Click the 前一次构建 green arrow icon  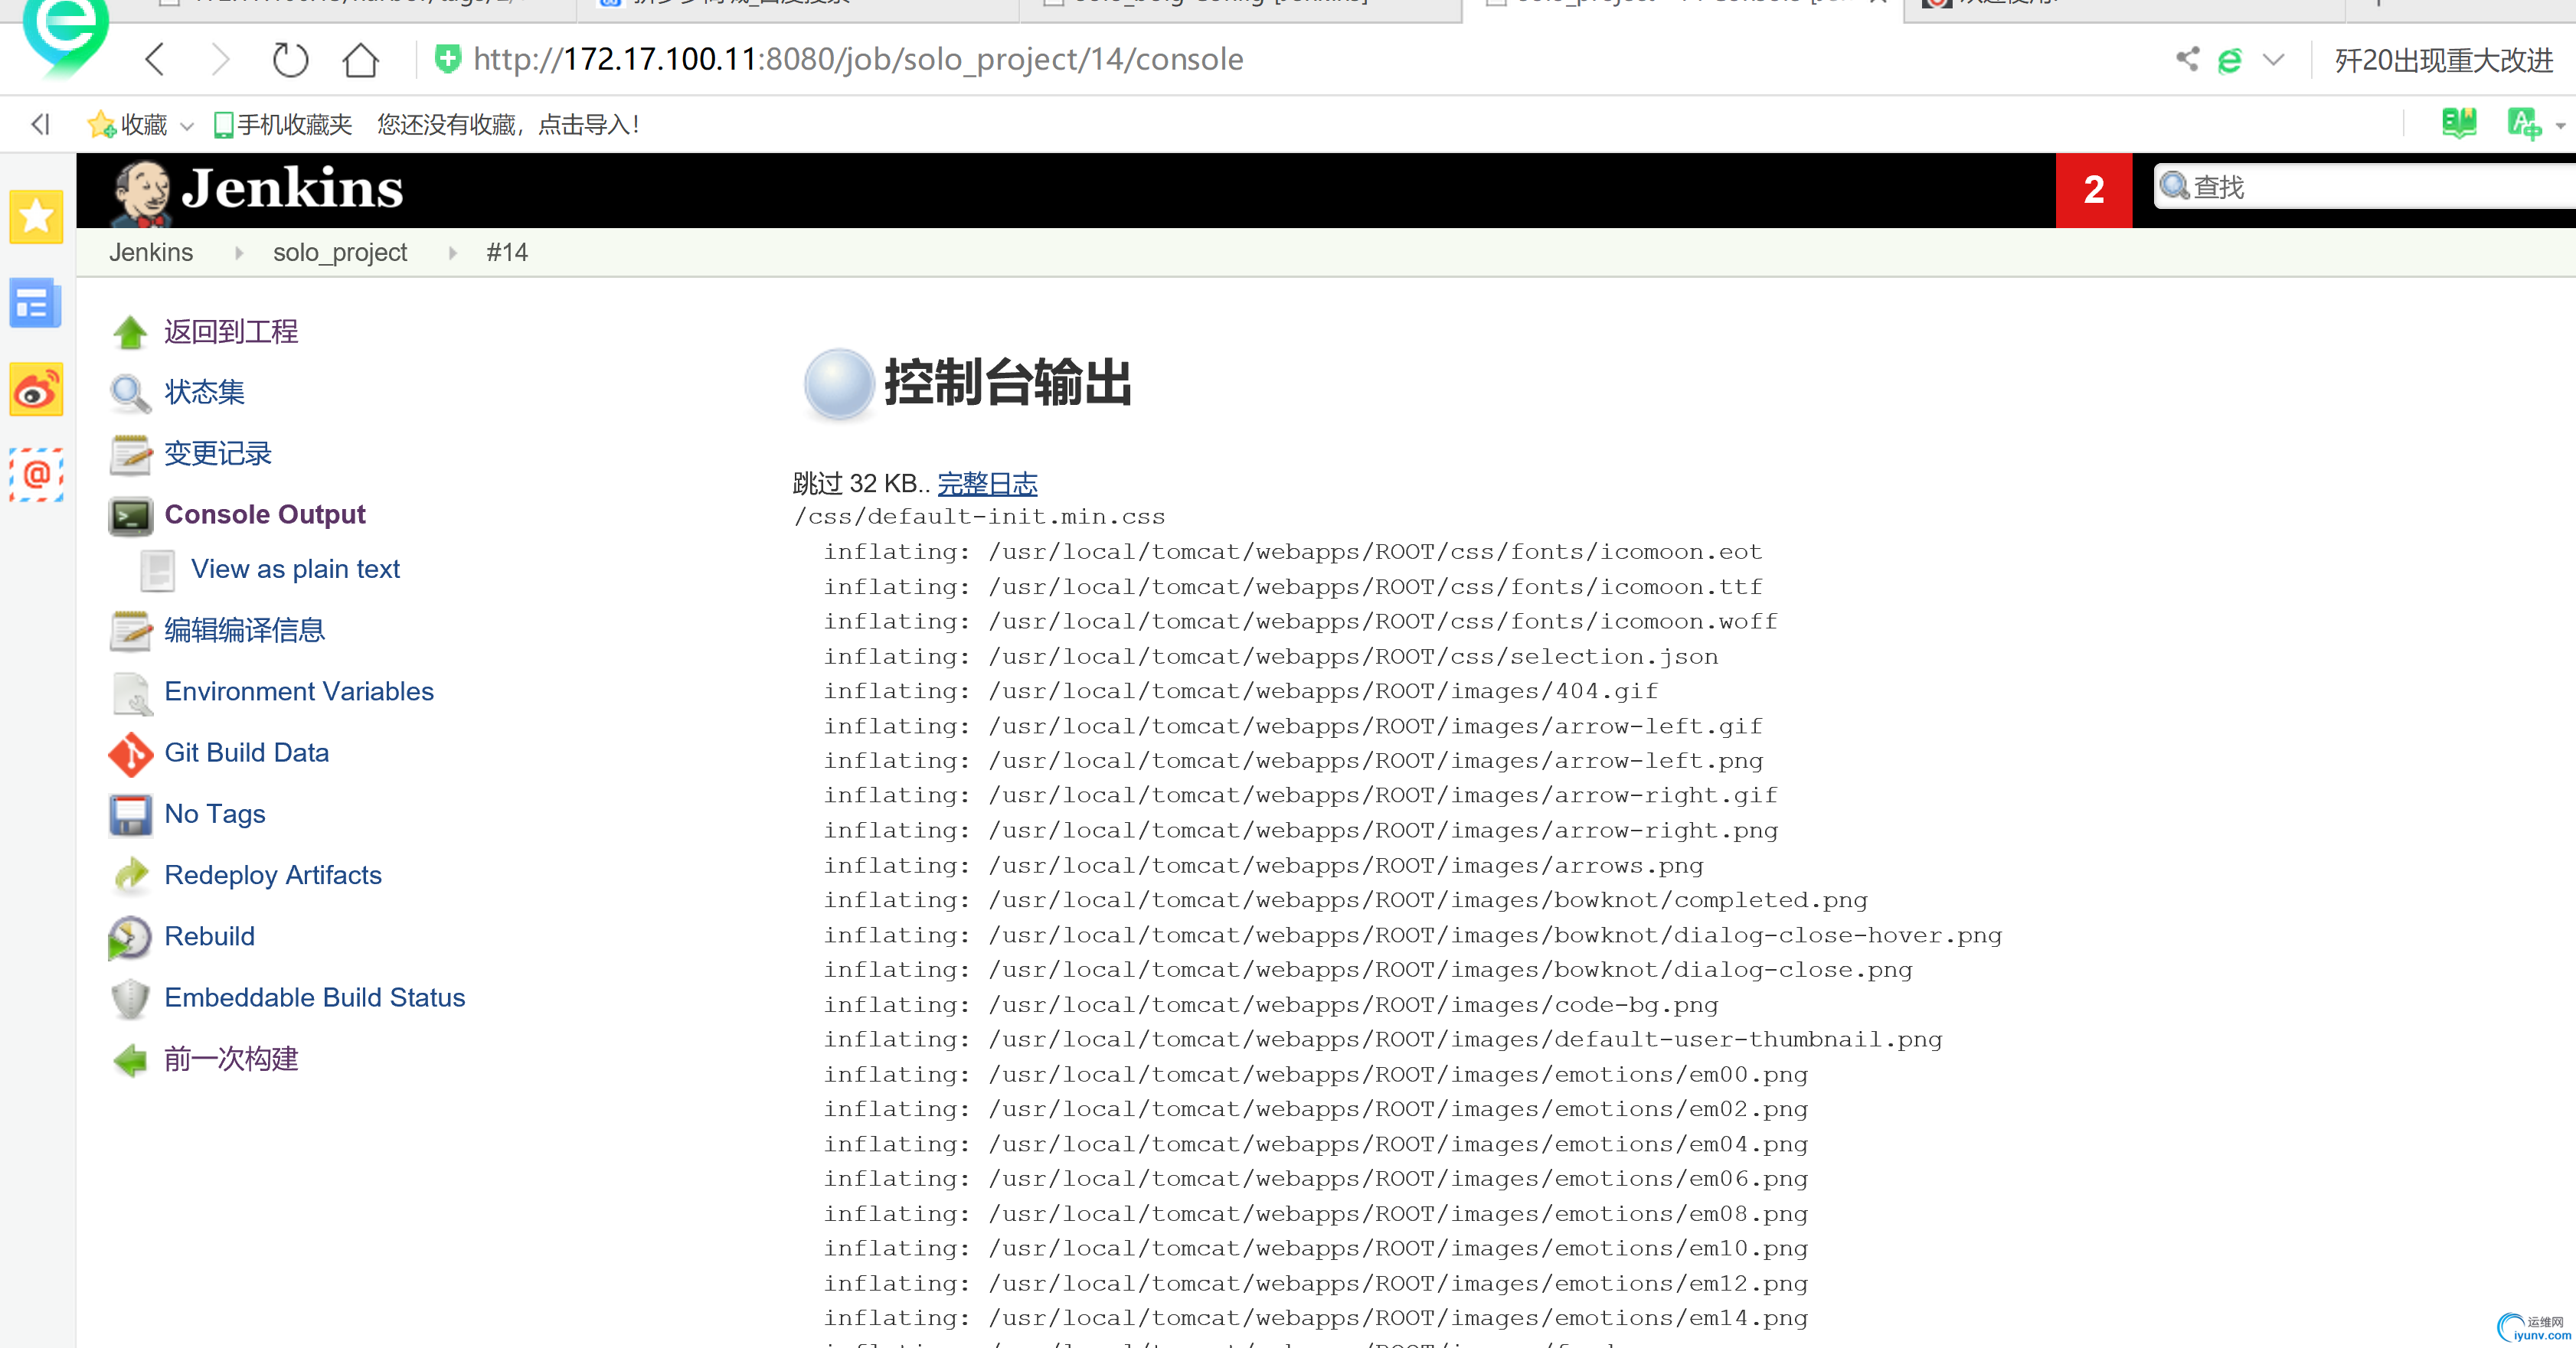click(130, 1060)
